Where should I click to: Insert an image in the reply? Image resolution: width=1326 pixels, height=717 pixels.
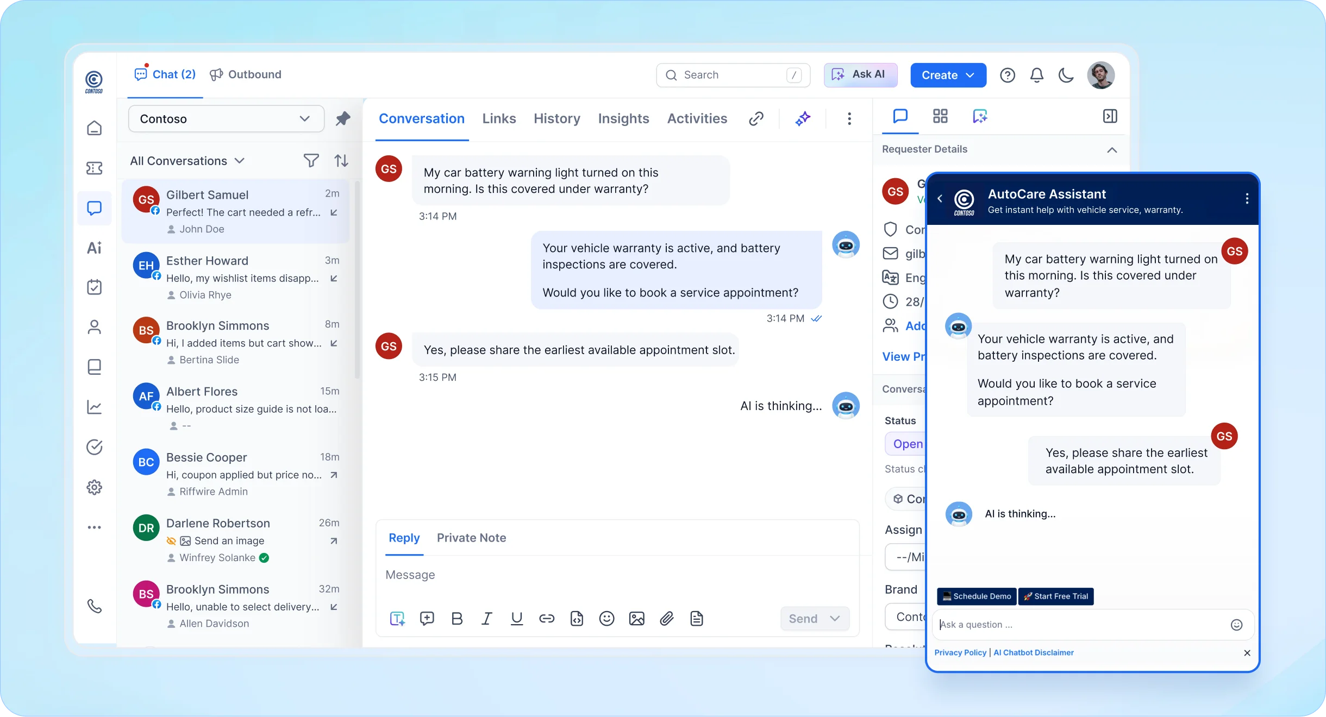pos(637,619)
